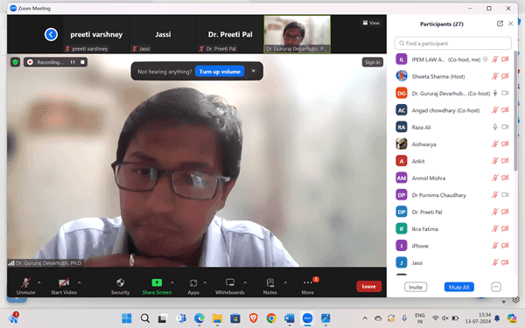This screenshot has width=525, height=328.
Task: Select Anmol Mishra in participants list
Action: click(x=453, y=178)
